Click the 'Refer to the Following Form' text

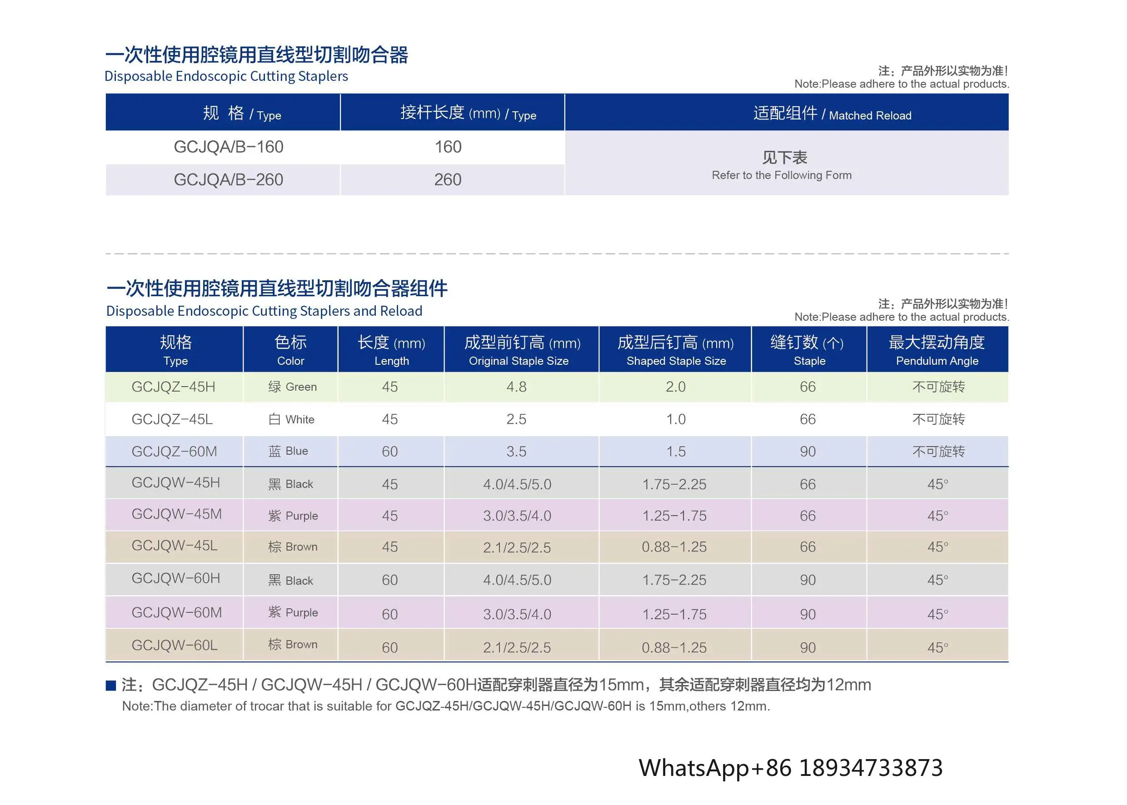tap(782, 175)
